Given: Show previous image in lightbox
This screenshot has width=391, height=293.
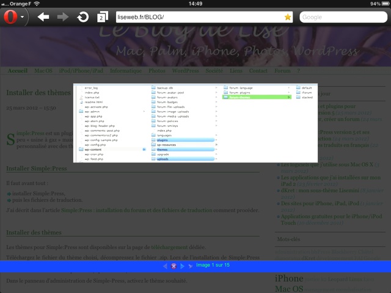Looking at the screenshot, I should pos(165,266).
